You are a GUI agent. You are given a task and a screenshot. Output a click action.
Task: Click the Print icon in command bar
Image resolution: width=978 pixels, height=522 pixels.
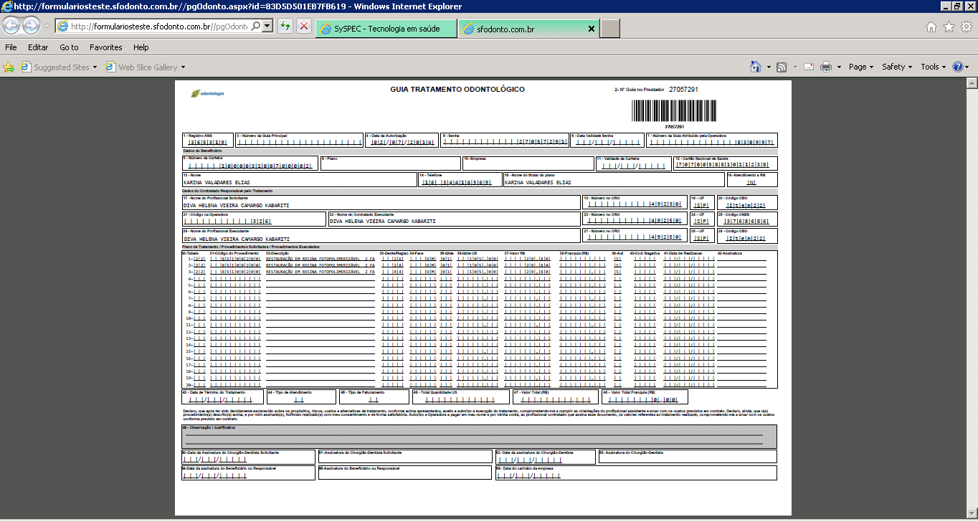pyautogui.click(x=826, y=67)
